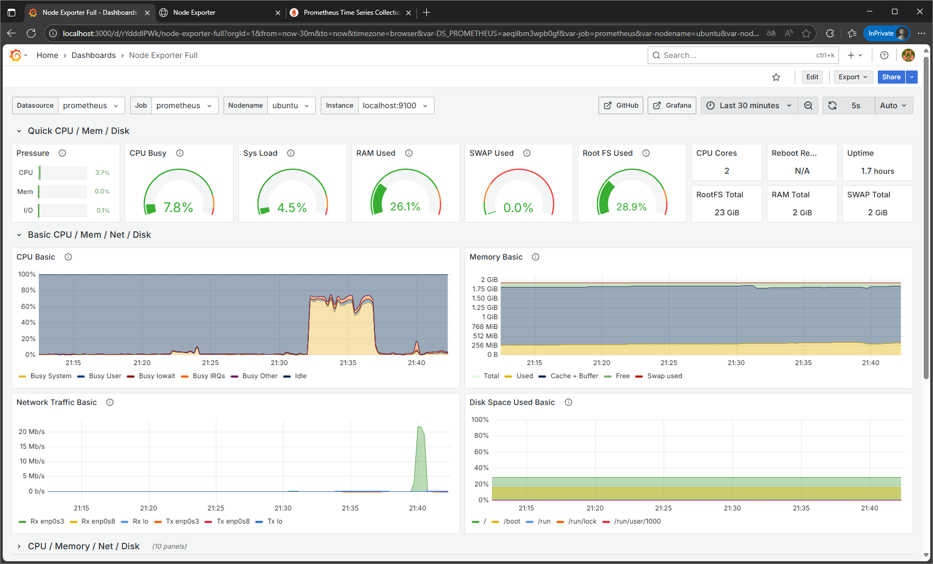The height and width of the screenshot is (564, 933).
Task: Show info for CPU Busy panel
Action: [180, 153]
